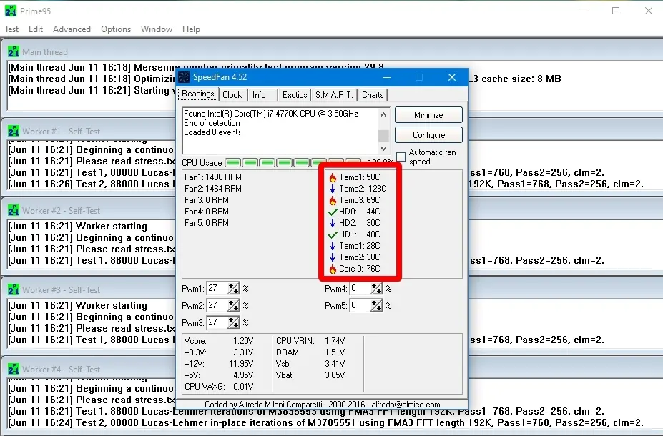Click the CPU VRIN 1.74V reading

[x=310, y=341]
